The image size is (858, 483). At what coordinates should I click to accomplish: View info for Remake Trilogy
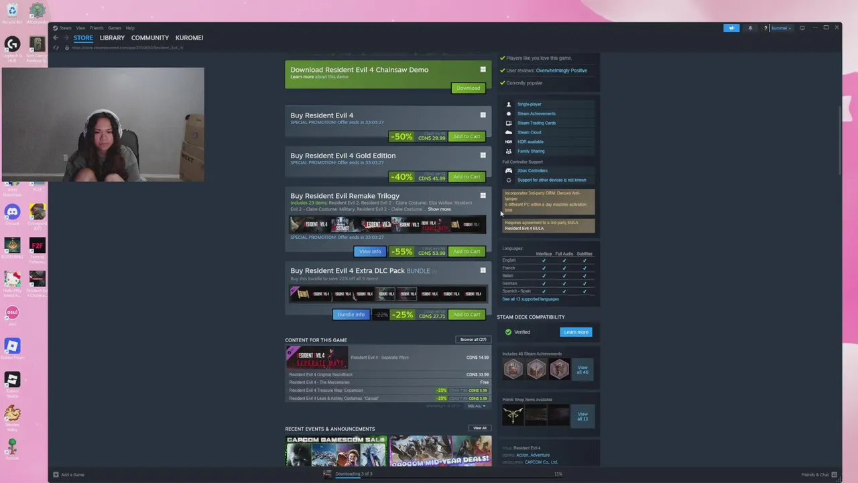[x=370, y=252]
